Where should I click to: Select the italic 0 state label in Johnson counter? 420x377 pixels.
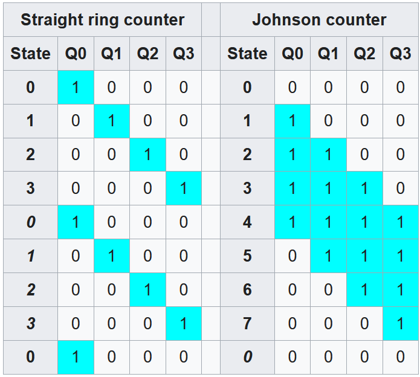click(x=247, y=357)
